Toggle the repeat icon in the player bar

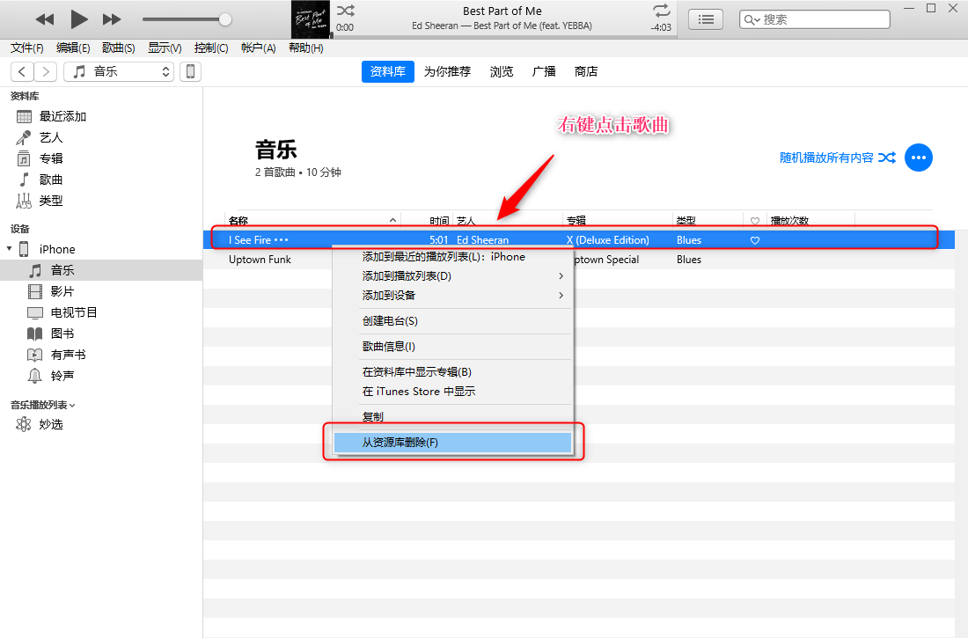[x=661, y=11]
